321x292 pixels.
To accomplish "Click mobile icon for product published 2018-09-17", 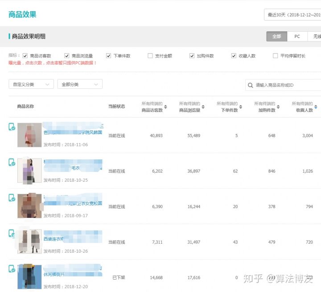I will (12, 198).
